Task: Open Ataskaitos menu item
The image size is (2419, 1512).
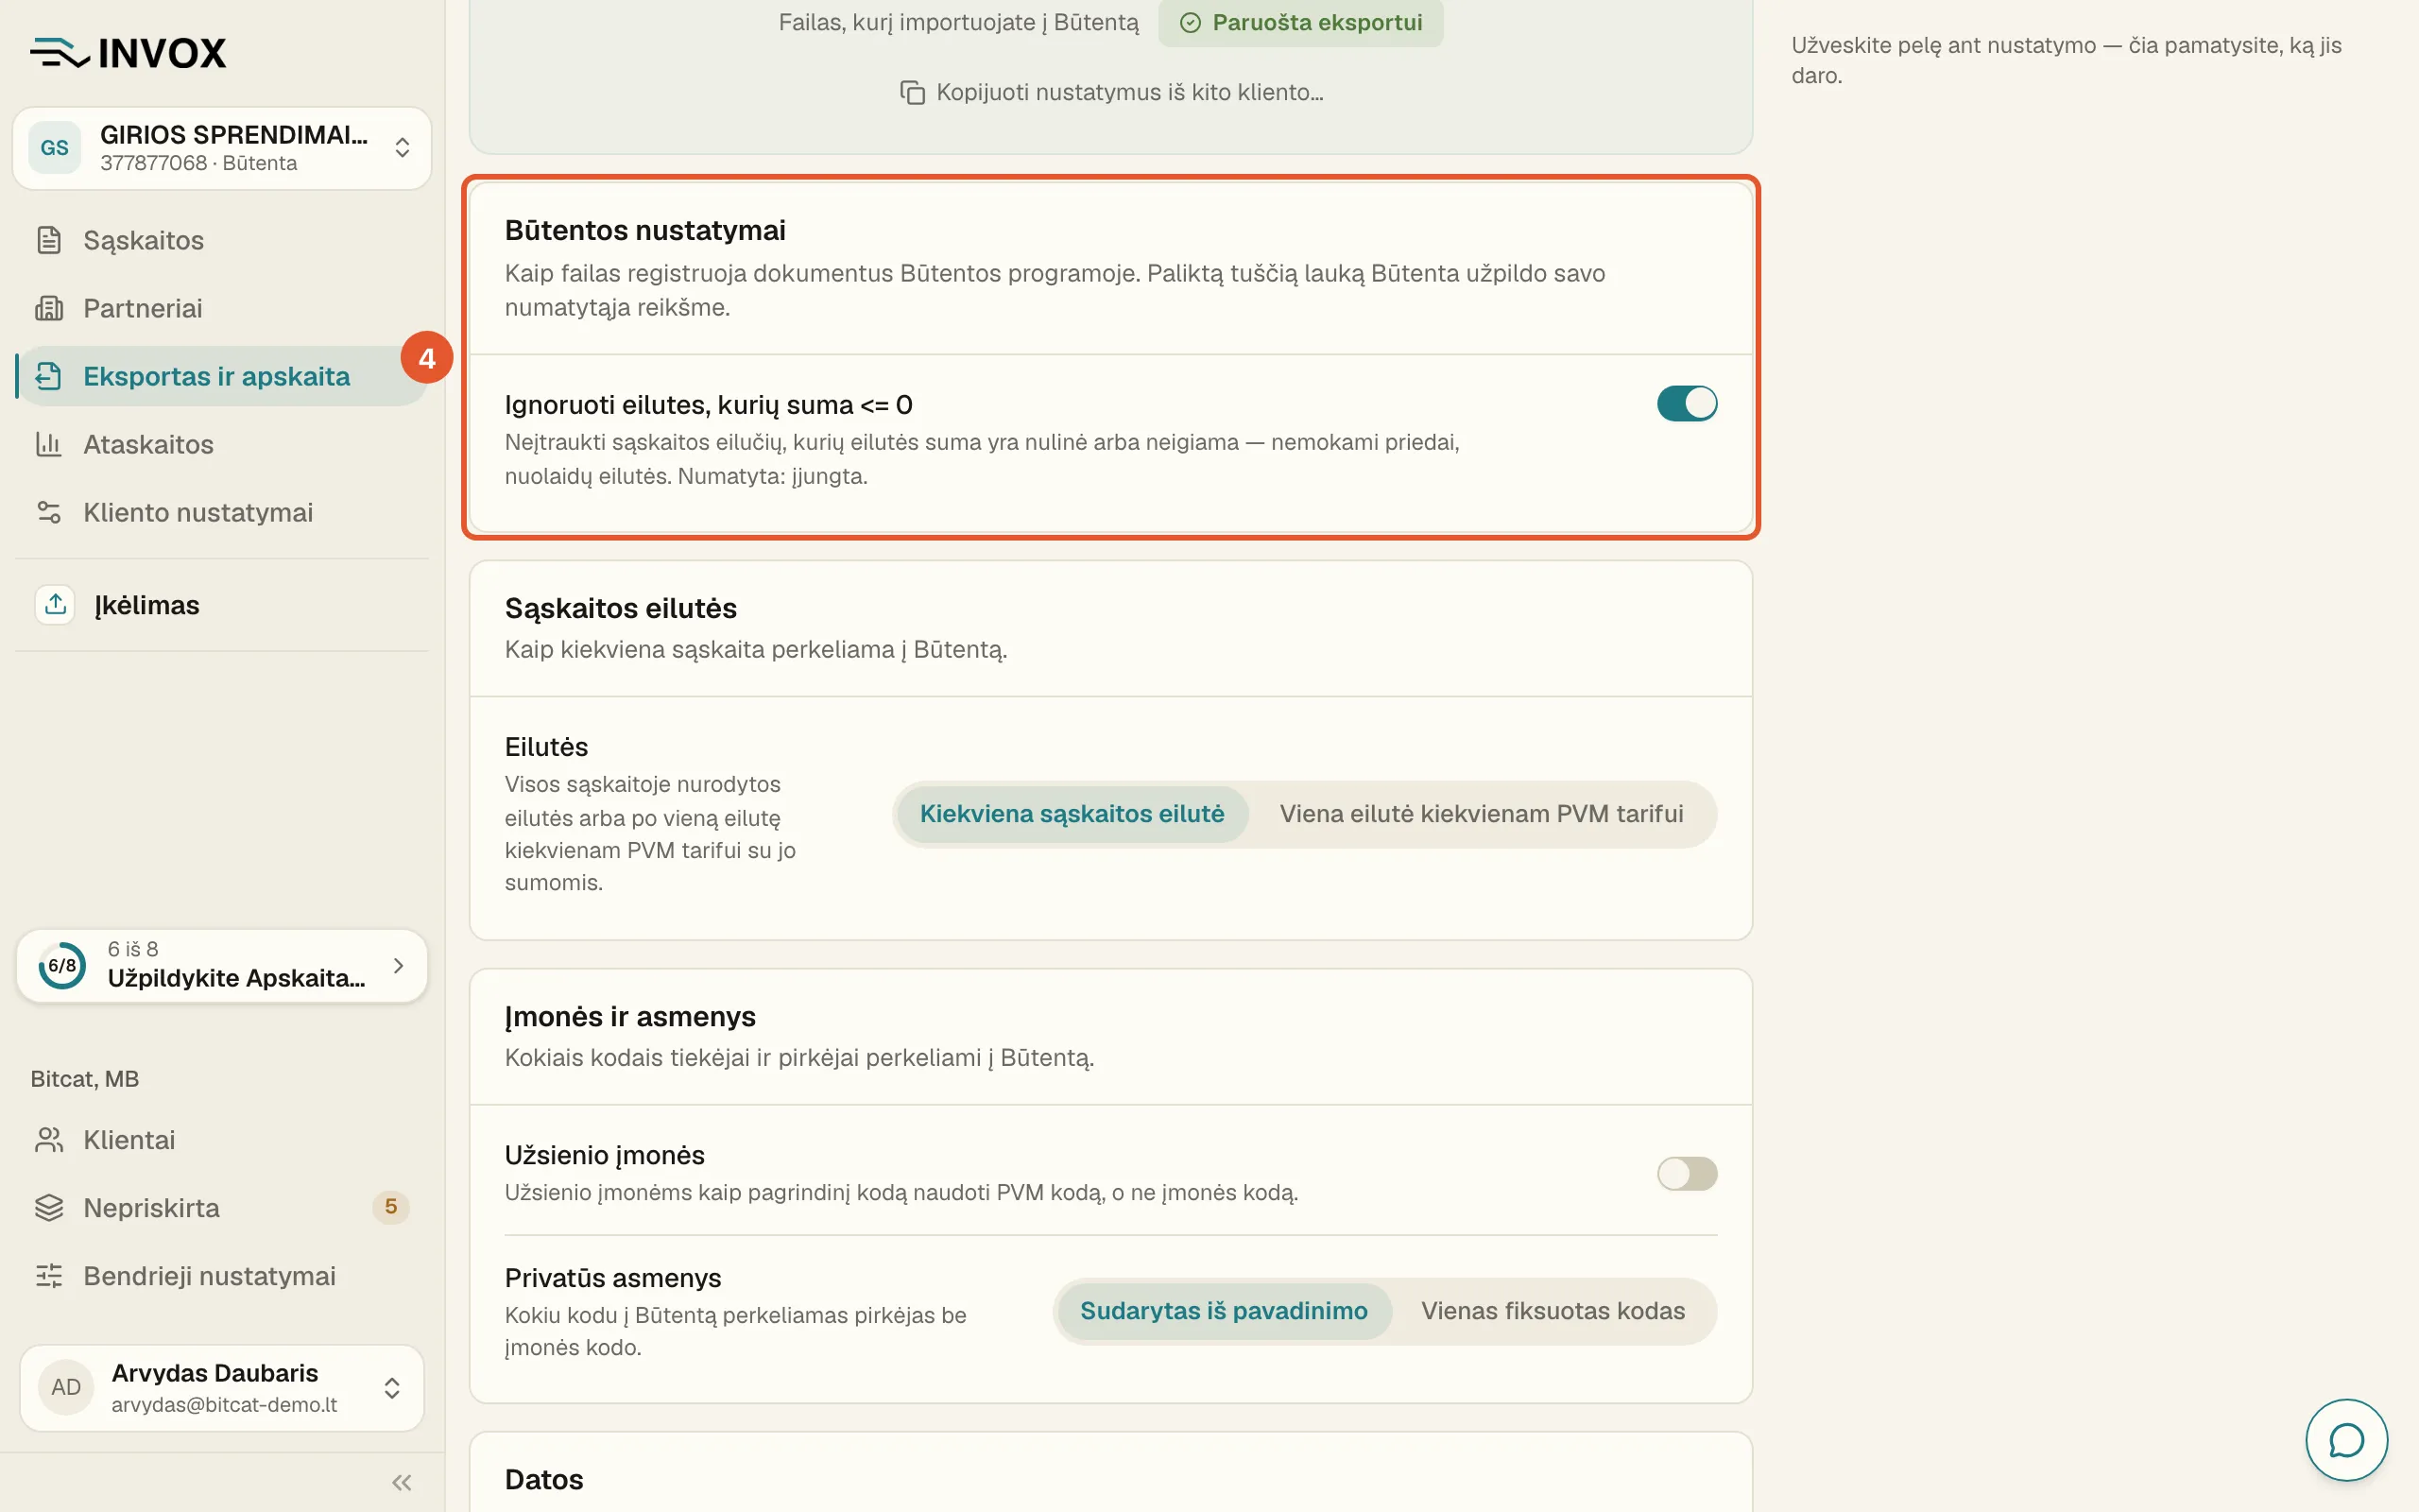Action: click(222, 444)
